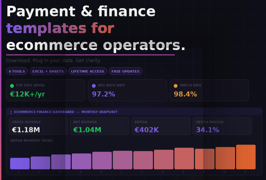The width and height of the screenshot is (266, 180).
Task: Open the PSP Fees Saved €12K+/yr card
Action: (45, 90)
